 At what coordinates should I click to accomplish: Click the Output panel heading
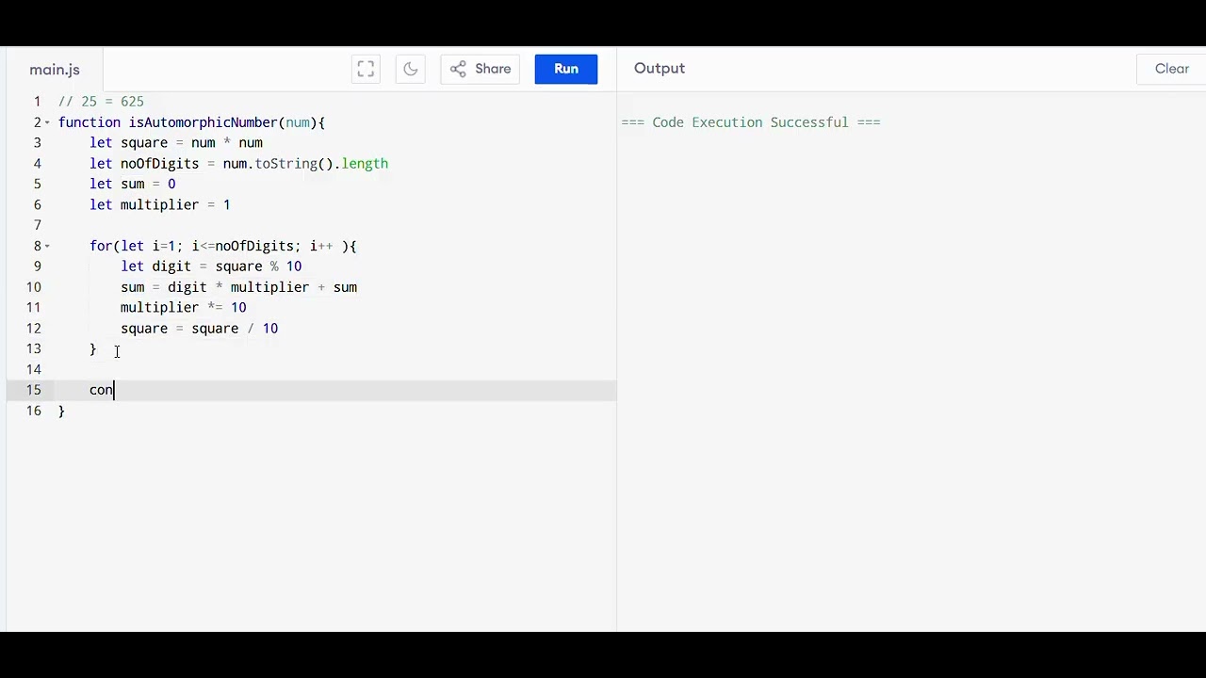[660, 69]
